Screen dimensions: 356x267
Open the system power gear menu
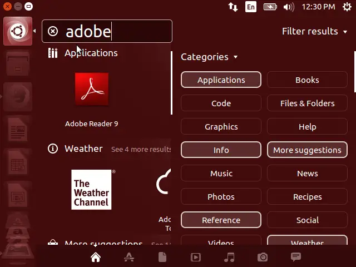347,7
